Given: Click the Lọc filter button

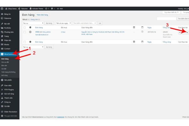Looking at the screenshot, I should 100,23.
